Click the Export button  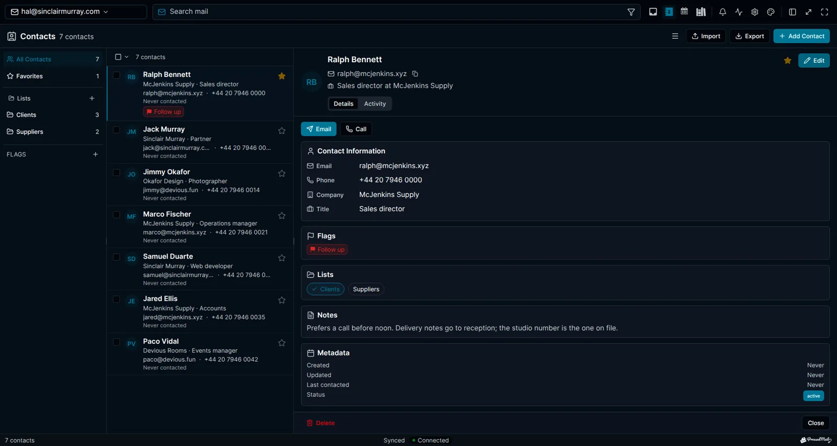[750, 36]
